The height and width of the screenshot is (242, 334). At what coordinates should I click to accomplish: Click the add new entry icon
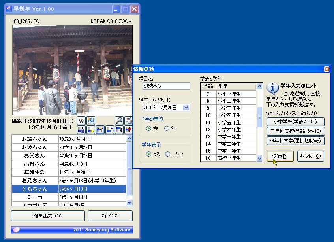coord(90,130)
